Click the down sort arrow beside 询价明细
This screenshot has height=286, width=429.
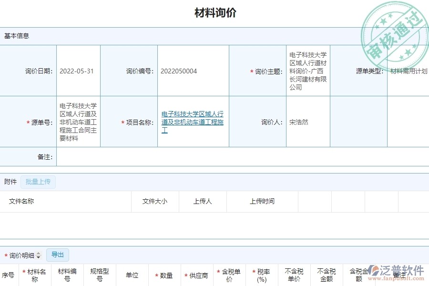coord(39,256)
